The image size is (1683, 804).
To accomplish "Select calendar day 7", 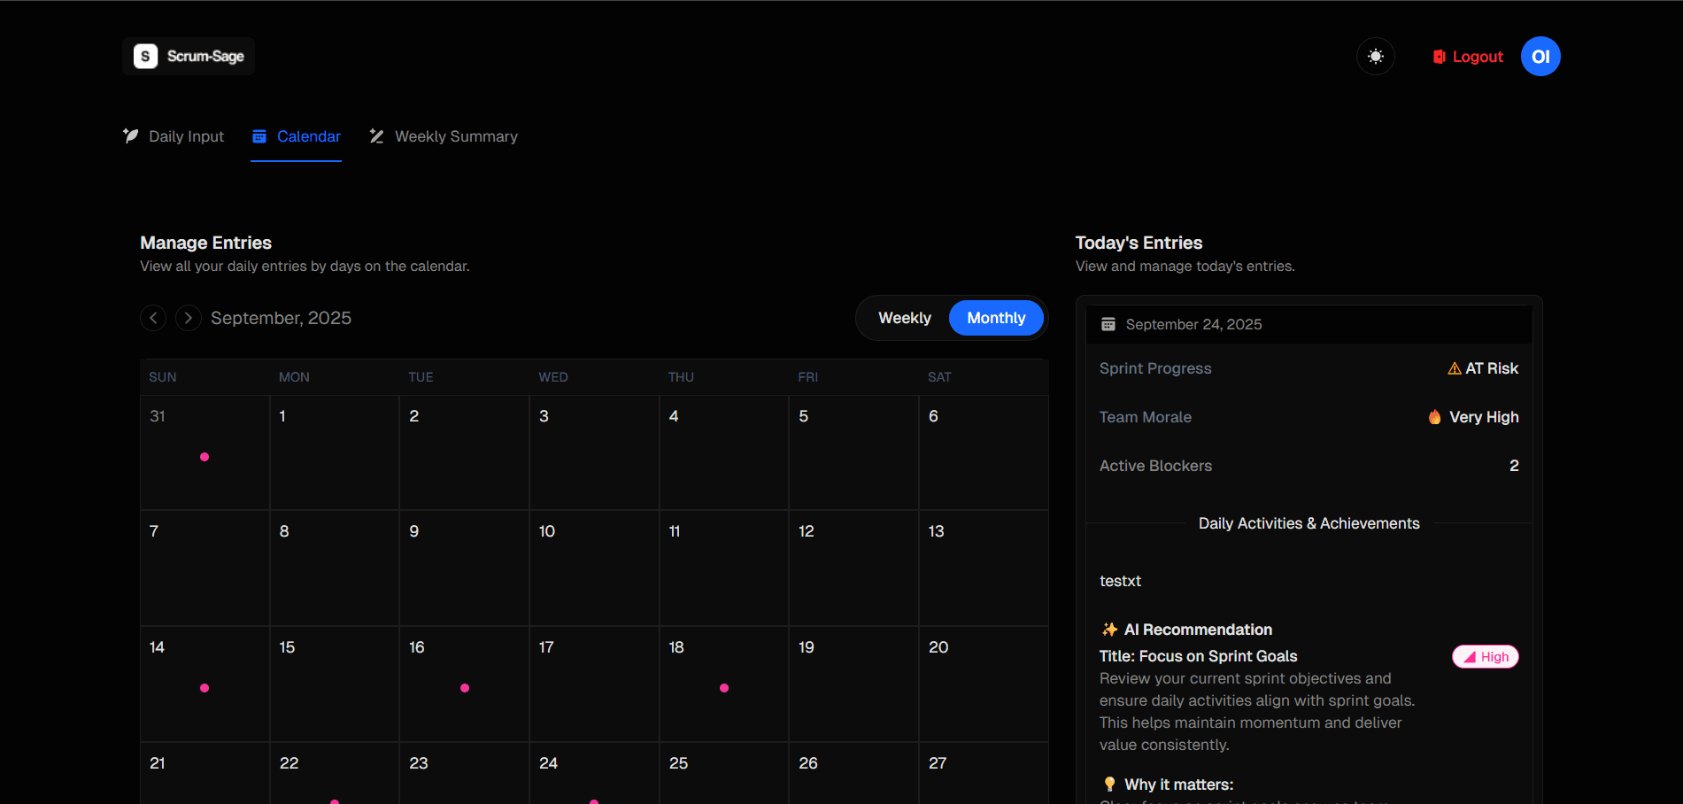I will pos(205,568).
